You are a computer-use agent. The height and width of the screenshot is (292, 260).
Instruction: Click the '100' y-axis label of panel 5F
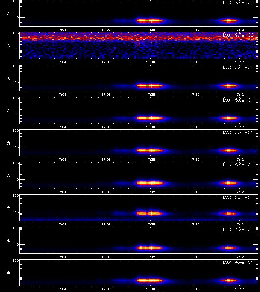click(16, 130)
